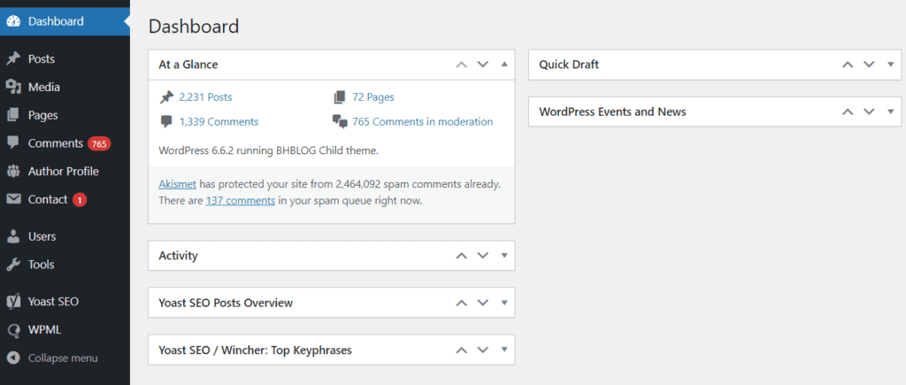Move Yoast SEO Posts Overview widget down

[x=482, y=303]
